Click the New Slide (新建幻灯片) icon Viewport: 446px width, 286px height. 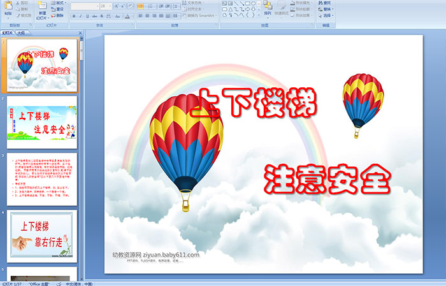point(43,6)
